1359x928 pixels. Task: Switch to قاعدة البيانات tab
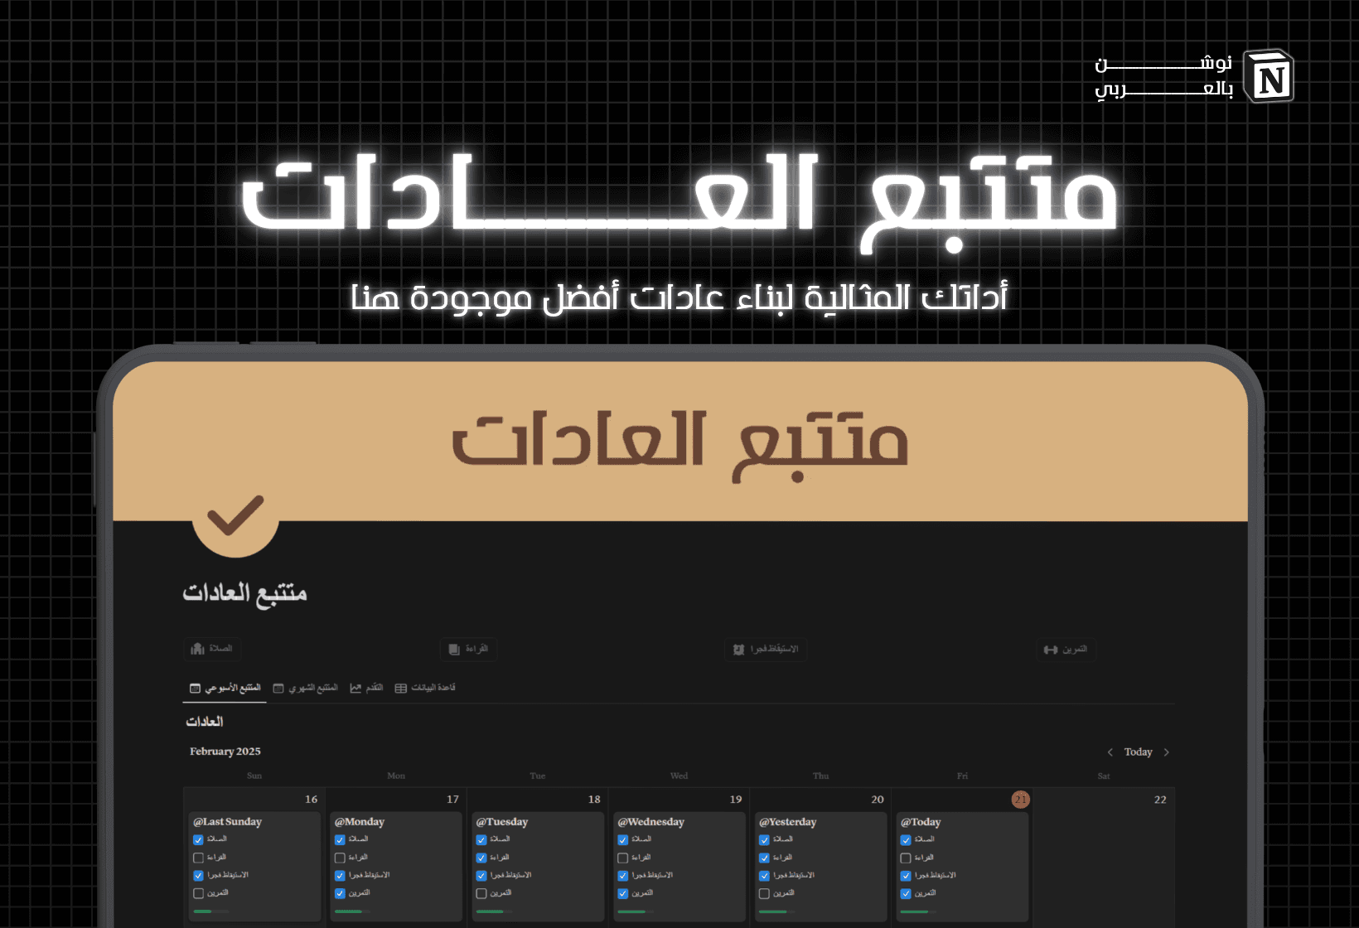tap(425, 688)
